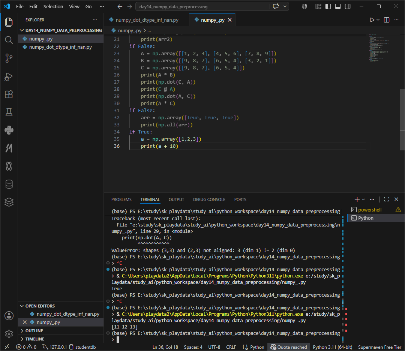The width and height of the screenshot is (405, 351).
Task: Switch to the DEBUG CONSOLE tab
Action: click(209, 199)
